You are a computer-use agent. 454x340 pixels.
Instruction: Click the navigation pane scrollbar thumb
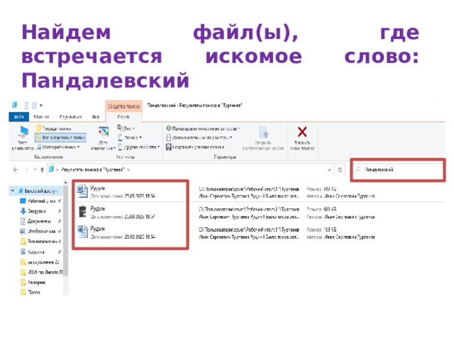(x=66, y=232)
